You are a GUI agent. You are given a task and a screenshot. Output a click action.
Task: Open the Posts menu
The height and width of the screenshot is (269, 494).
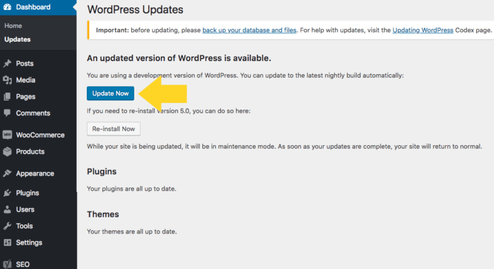click(24, 64)
